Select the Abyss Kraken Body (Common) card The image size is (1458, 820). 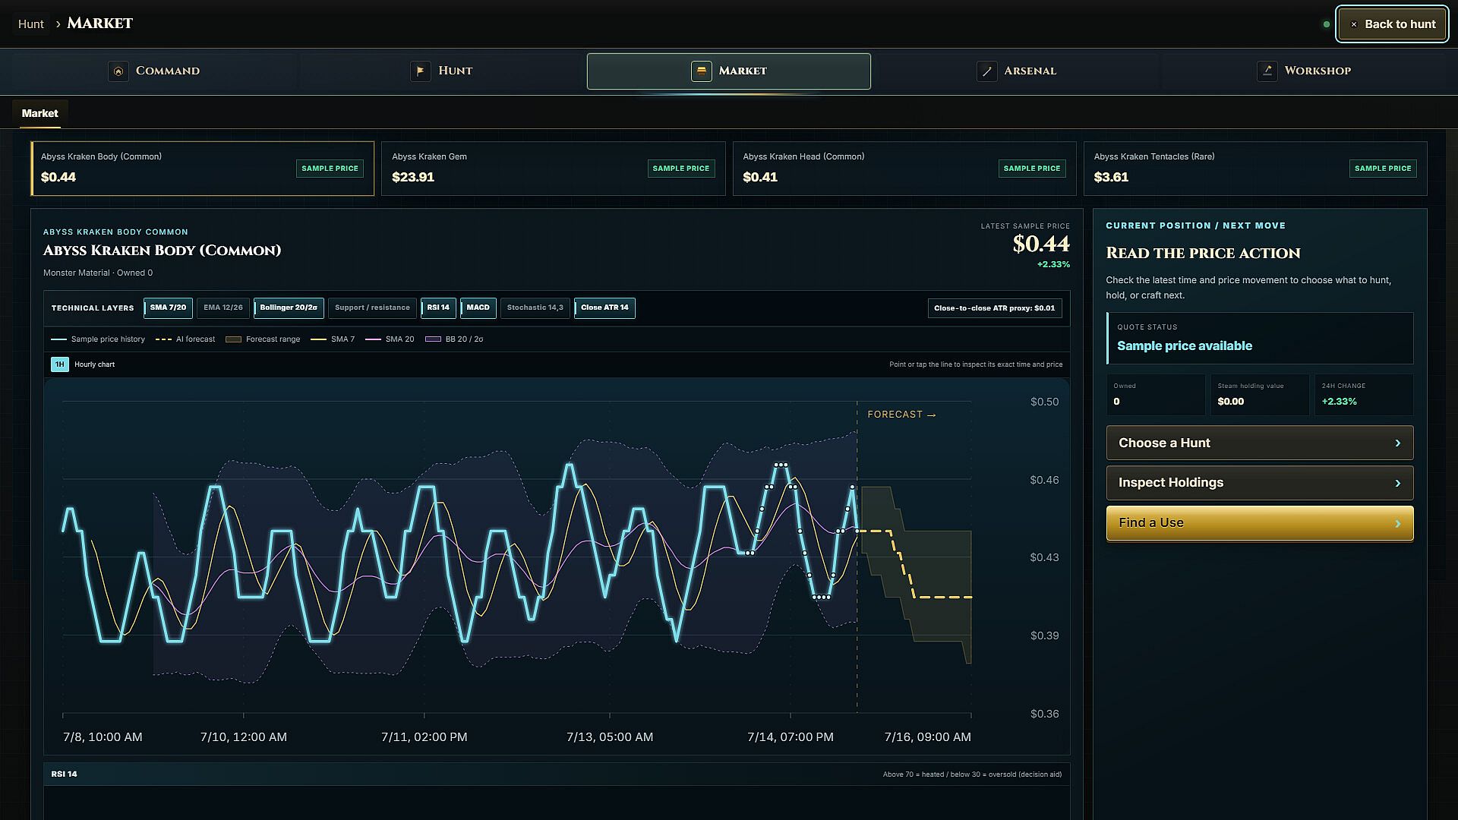(203, 169)
